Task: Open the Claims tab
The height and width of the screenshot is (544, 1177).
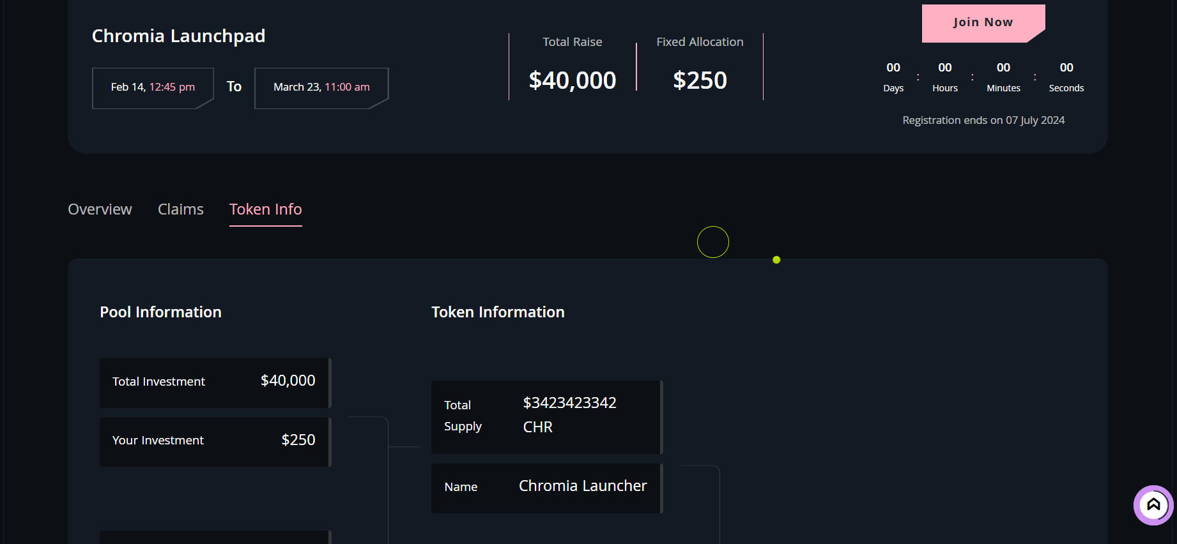Action: tap(180, 209)
